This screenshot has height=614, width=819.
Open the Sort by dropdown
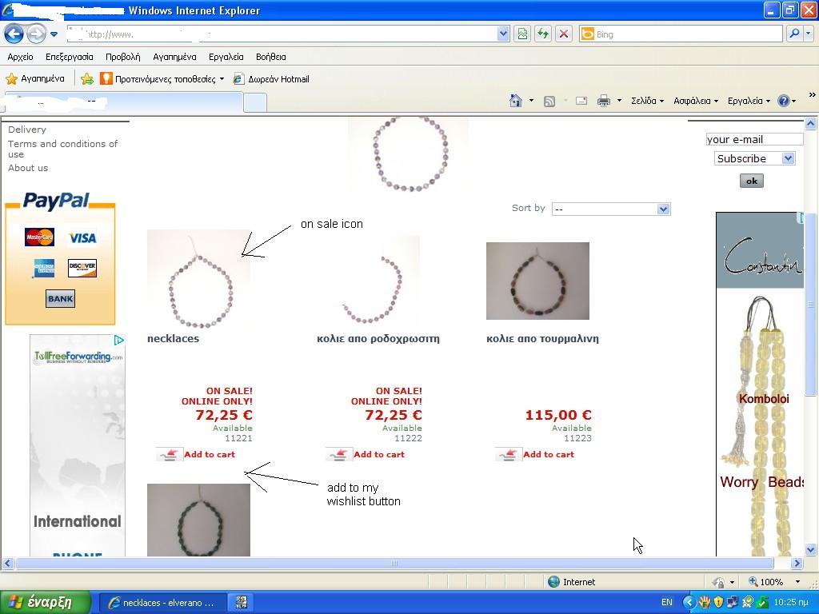click(x=610, y=209)
